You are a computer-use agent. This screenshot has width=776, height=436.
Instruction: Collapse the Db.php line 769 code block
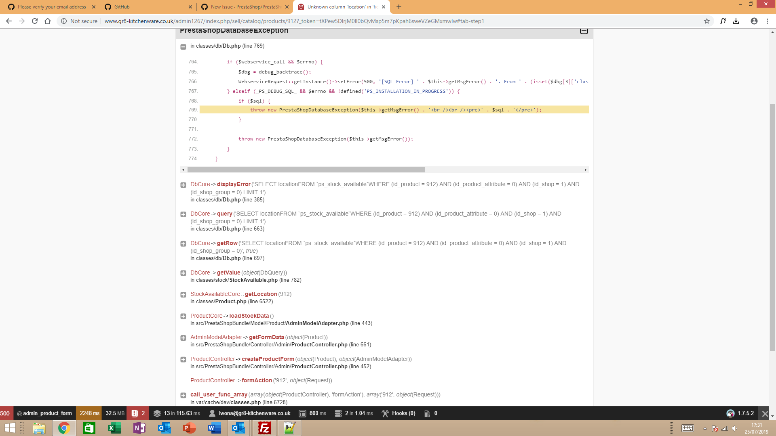[183, 46]
